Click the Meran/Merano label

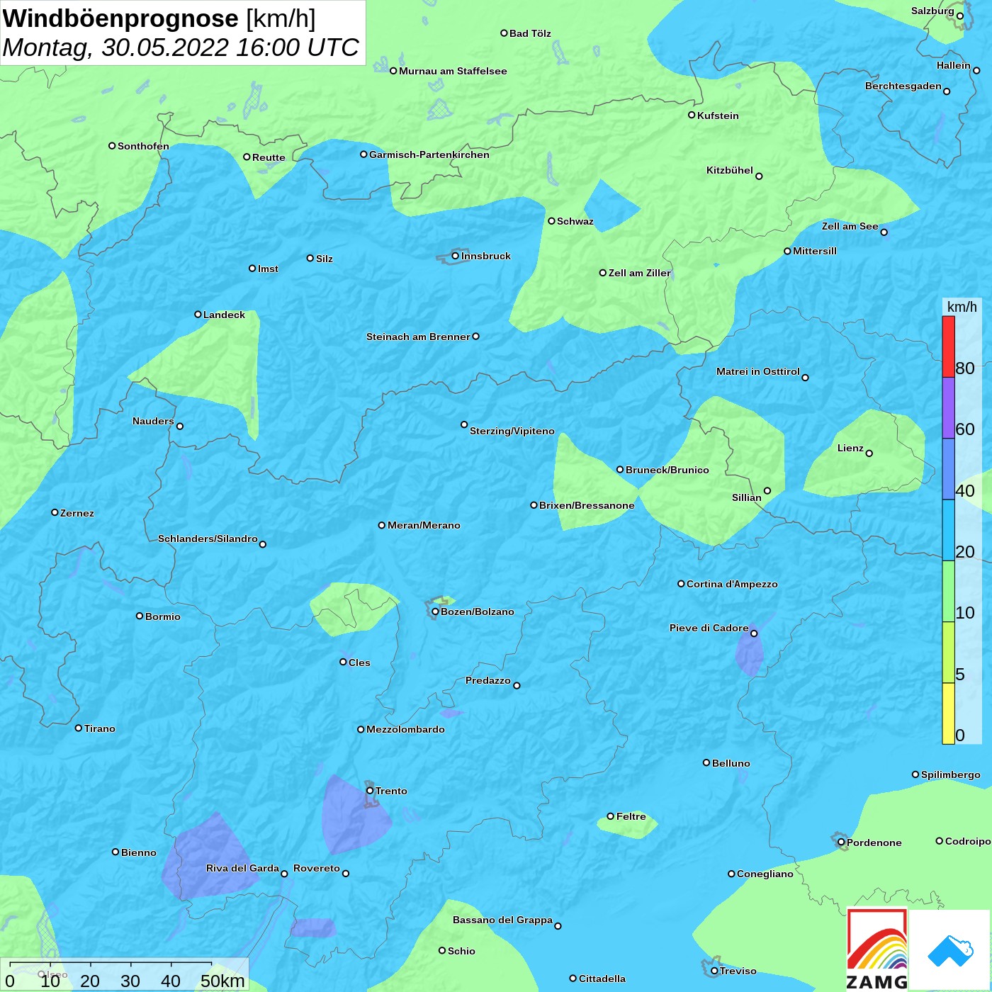pyautogui.click(x=424, y=525)
